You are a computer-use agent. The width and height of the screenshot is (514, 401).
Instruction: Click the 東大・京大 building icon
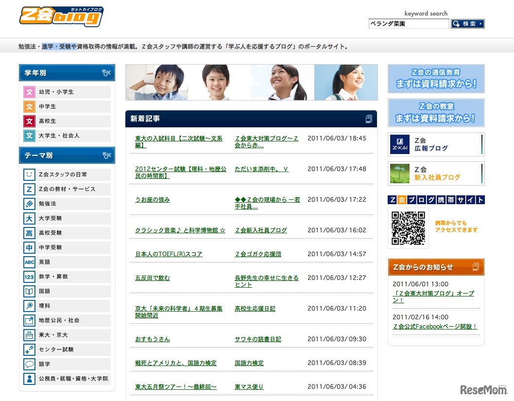point(29,335)
